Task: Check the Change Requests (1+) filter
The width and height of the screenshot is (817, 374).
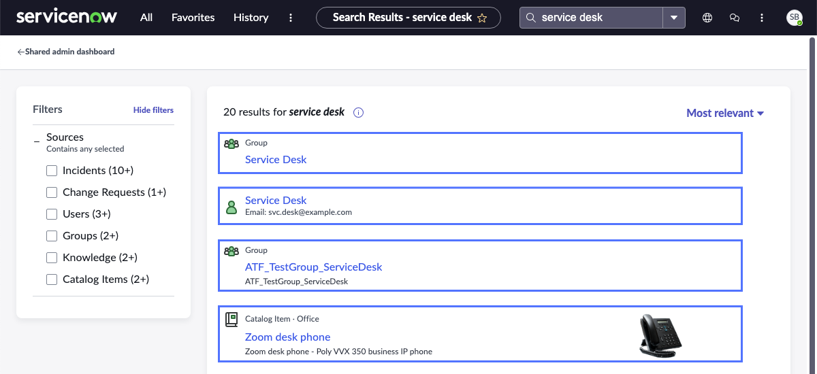Action: 52,192
